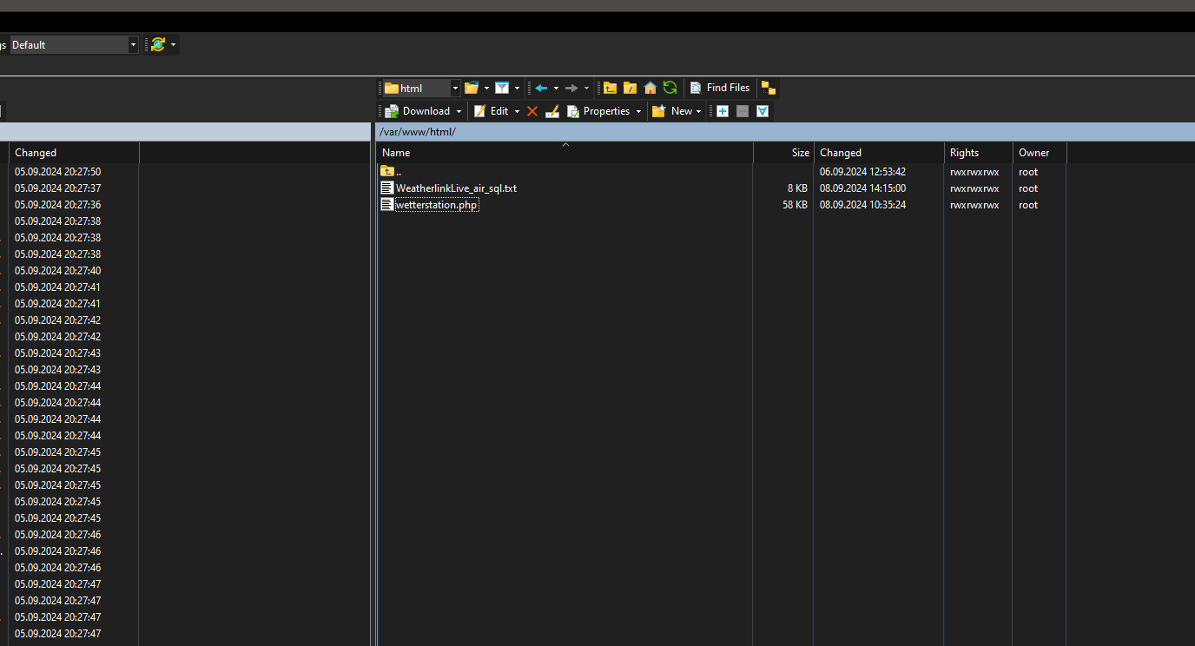Expand the Default transfer settings dropdown
This screenshot has width=1195, height=646.
point(133,44)
